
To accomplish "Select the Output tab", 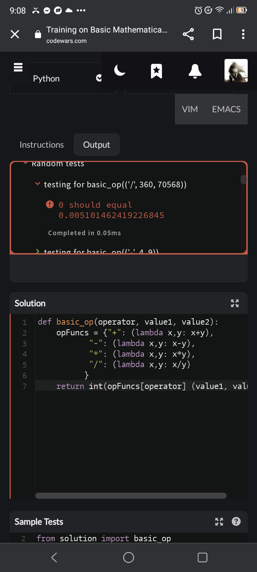I will (96, 145).
